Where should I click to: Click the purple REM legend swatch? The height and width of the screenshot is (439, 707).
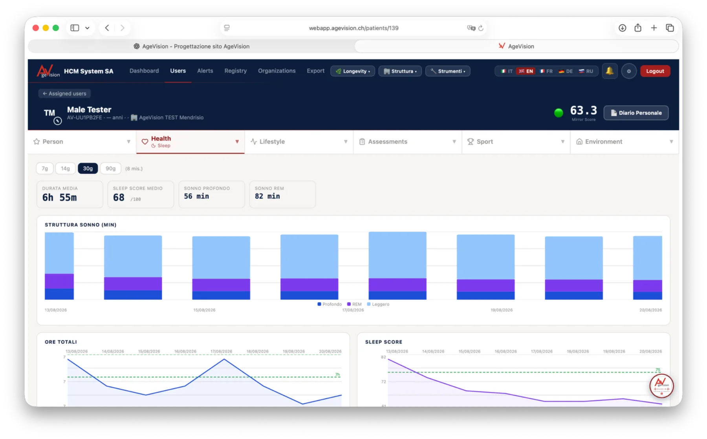[x=349, y=304]
